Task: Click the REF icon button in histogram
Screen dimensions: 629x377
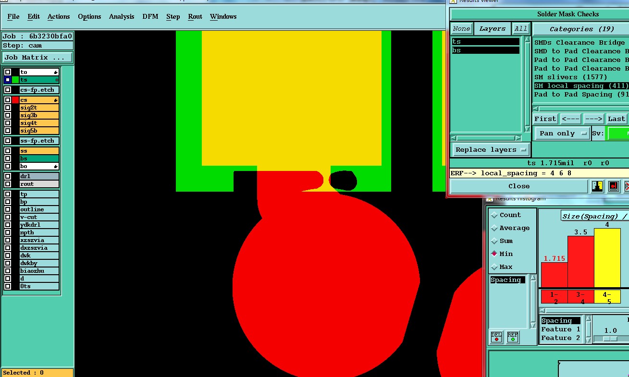Action: (513, 337)
